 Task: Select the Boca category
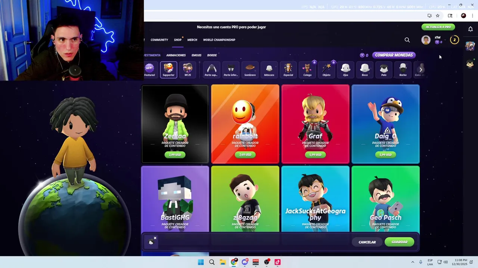point(365,70)
